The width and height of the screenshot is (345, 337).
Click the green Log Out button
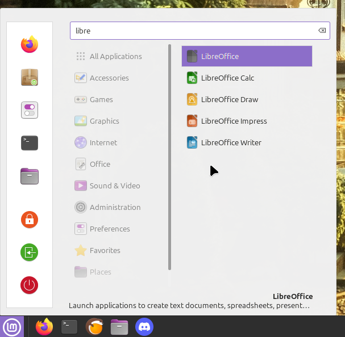30,252
